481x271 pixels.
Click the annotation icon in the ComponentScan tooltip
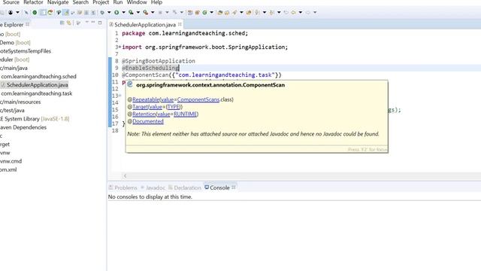point(130,84)
